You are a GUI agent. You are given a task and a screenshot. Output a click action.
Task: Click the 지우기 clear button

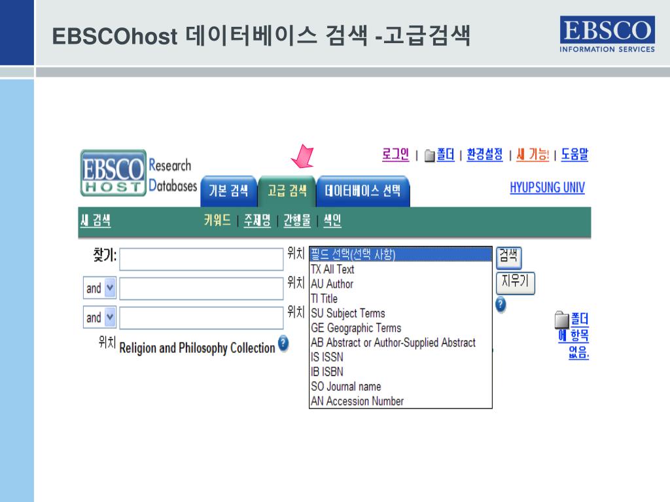pos(516,282)
